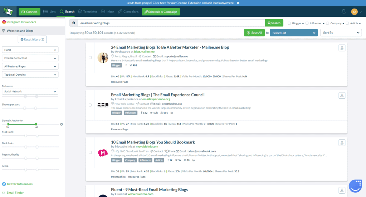The width and height of the screenshot is (366, 197).
Task: Click the info icon beside the search field
Action: coord(74,23)
